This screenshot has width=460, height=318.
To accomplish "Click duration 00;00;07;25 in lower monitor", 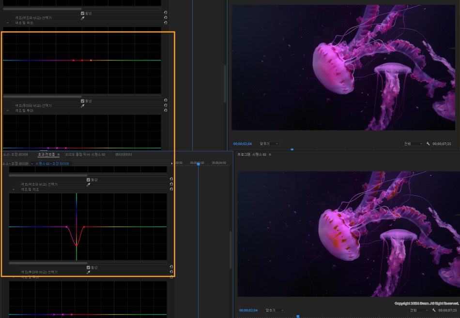I will pyautogui.click(x=448, y=310).
